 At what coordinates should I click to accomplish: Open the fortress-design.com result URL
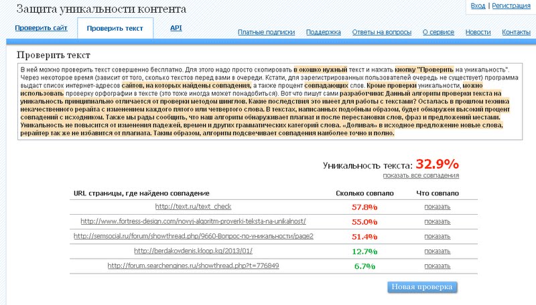tap(193, 221)
